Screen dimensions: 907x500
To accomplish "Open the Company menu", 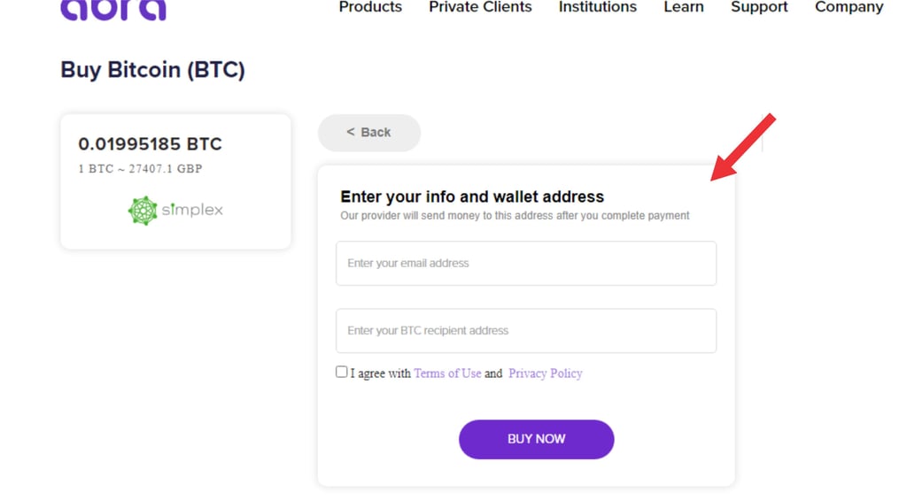I will click(x=849, y=7).
